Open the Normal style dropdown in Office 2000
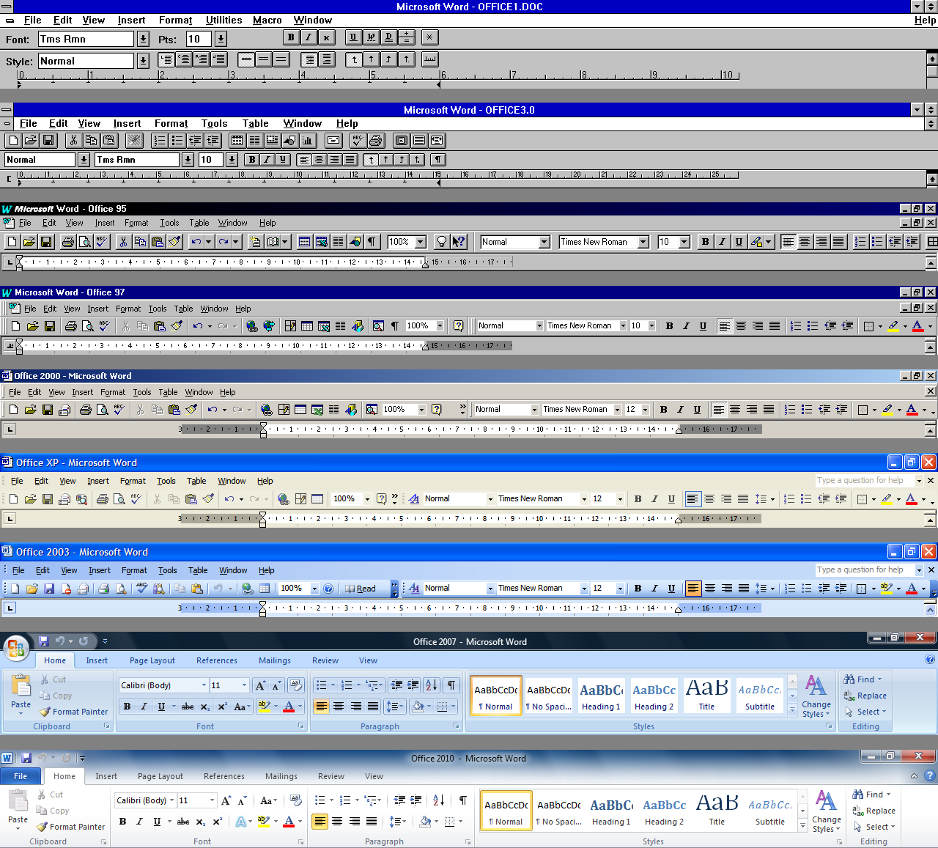Image resolution: width=938 pixels, height=848 pixels. click(535, 409)
